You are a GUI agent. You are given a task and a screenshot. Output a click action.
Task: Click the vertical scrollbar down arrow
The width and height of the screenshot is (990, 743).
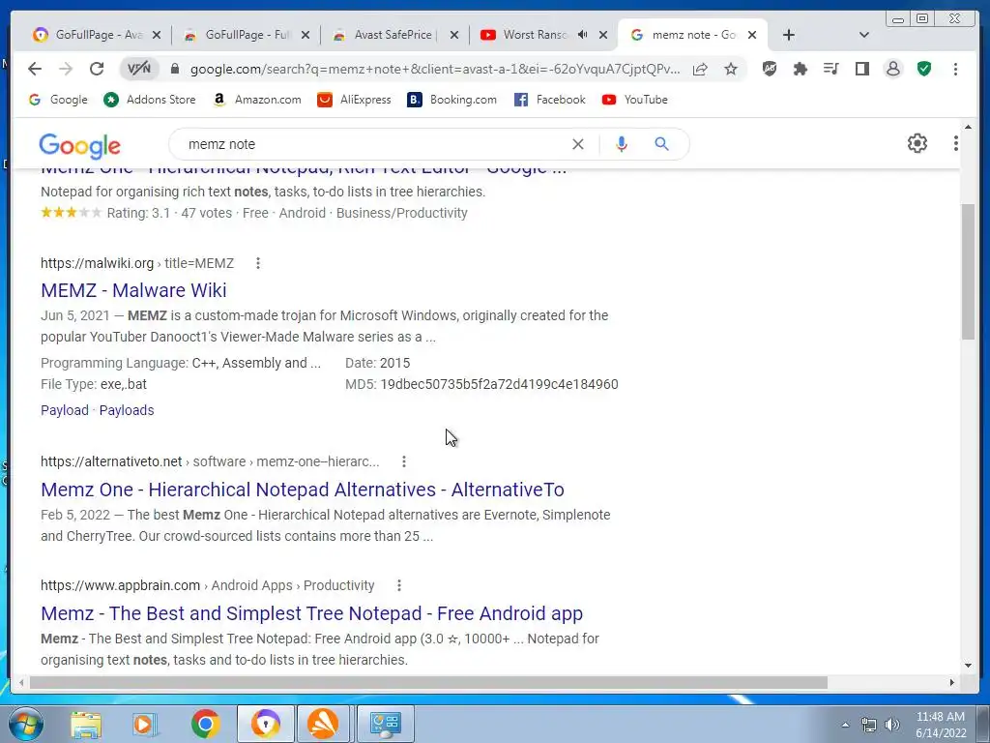coord(968,665)
